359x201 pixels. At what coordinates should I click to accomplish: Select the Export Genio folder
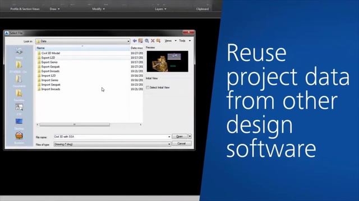click(x=47, y=62)
